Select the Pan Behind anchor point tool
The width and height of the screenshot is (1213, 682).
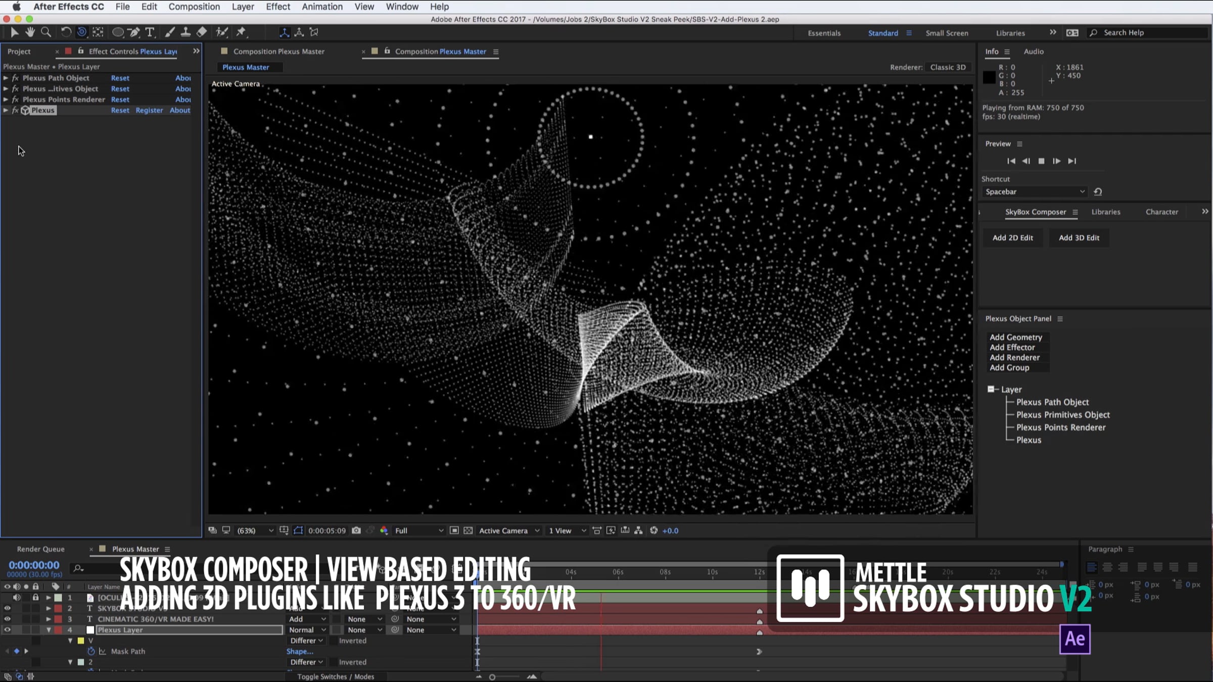click(x=98, y=32)
